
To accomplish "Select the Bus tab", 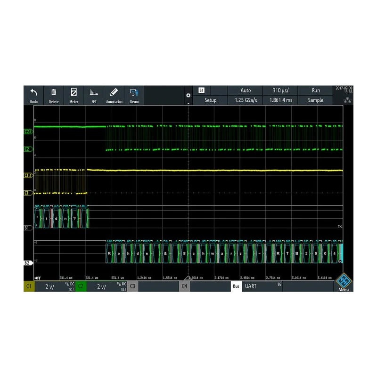I will [236, 287].
